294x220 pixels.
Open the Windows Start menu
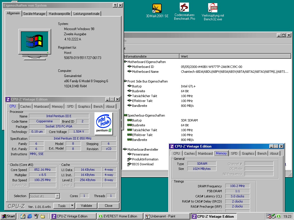pyautogui.click(x=8, y=216)
